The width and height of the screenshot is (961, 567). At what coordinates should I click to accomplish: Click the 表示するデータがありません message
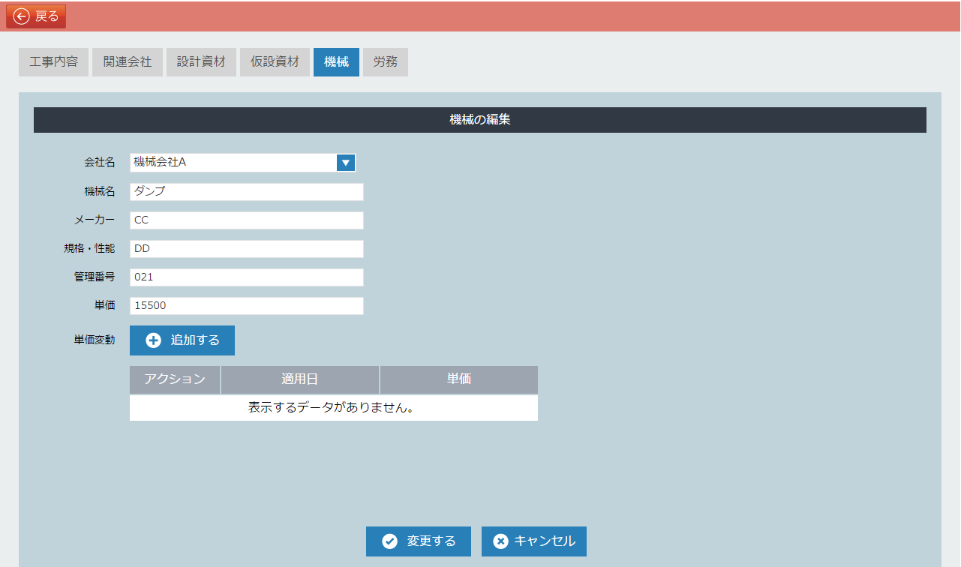click(334, 408)
